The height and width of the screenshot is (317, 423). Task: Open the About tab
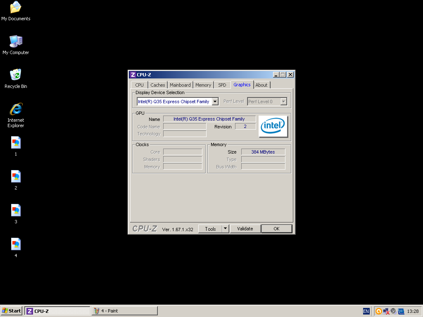(261, 85)
